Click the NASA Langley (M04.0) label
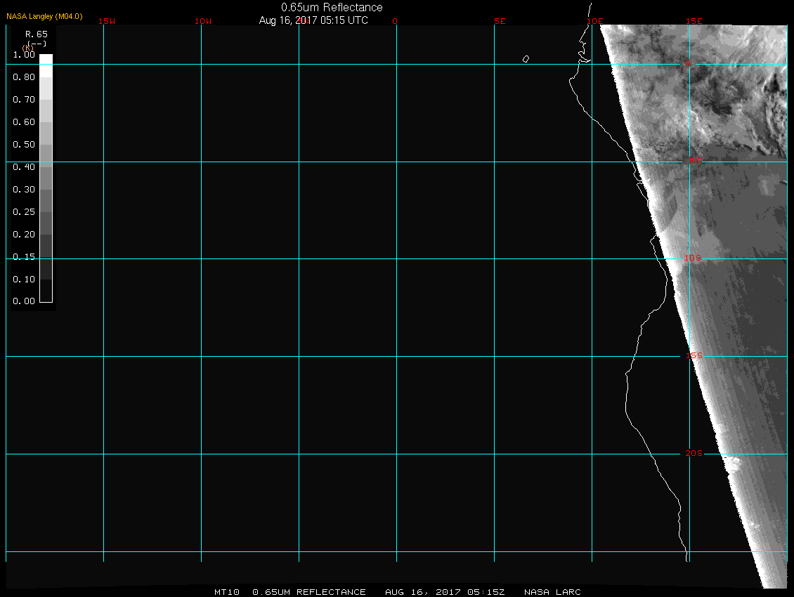Viewport: 794px width, 597px height. tap(44, 16)
